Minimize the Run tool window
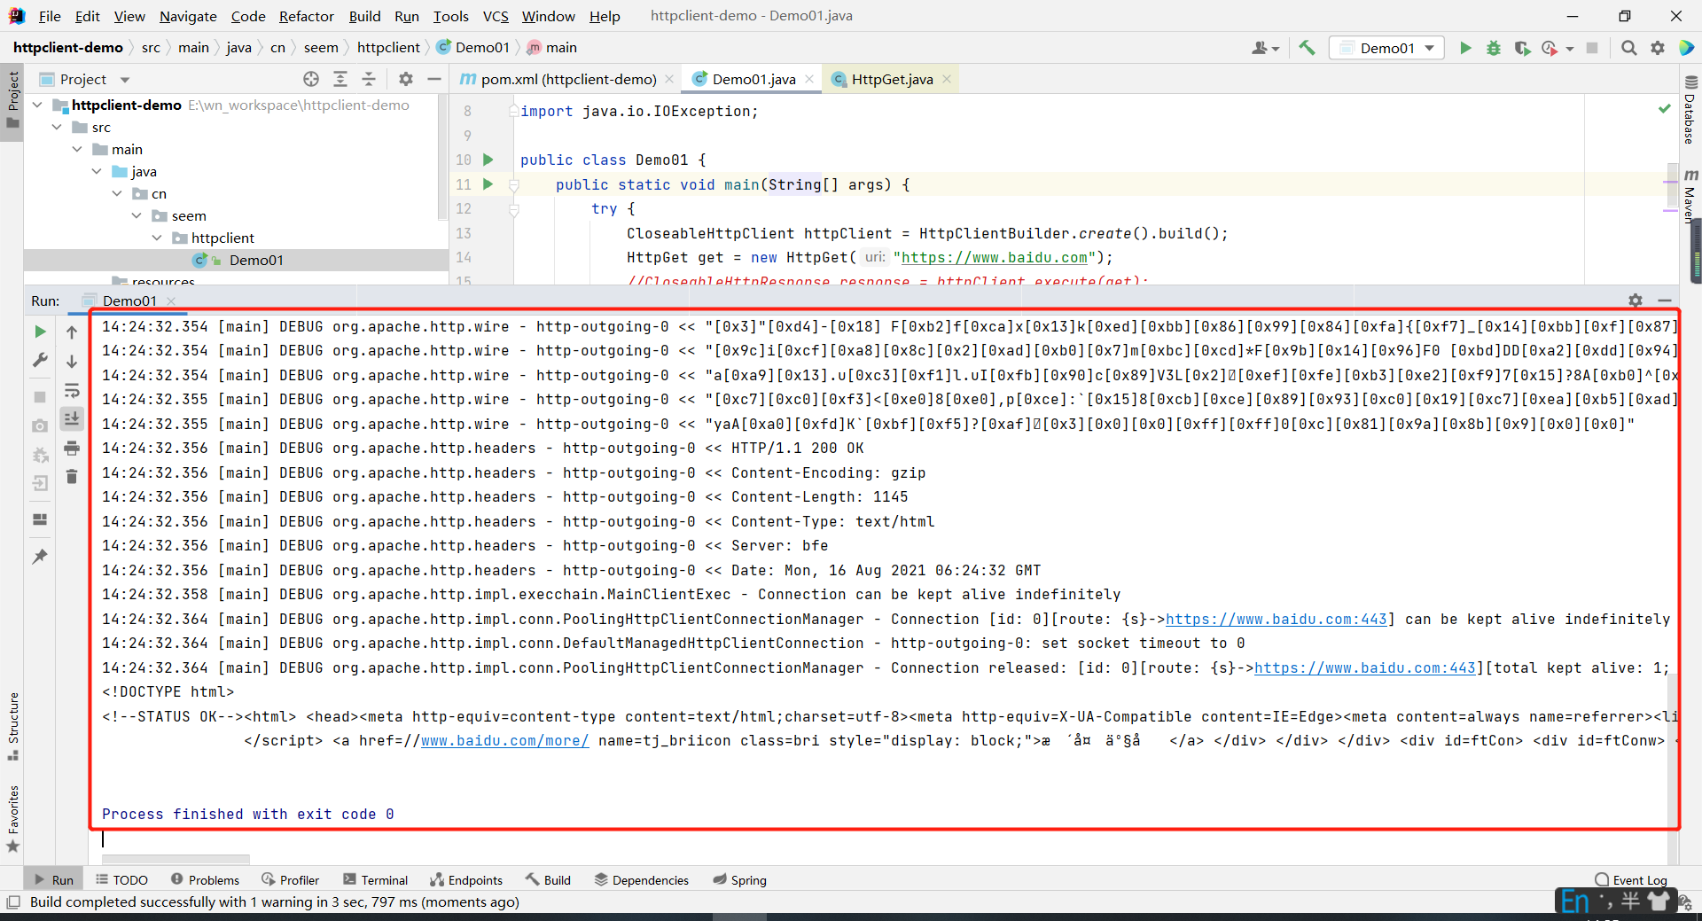1702x921 pixels. 1665,300
